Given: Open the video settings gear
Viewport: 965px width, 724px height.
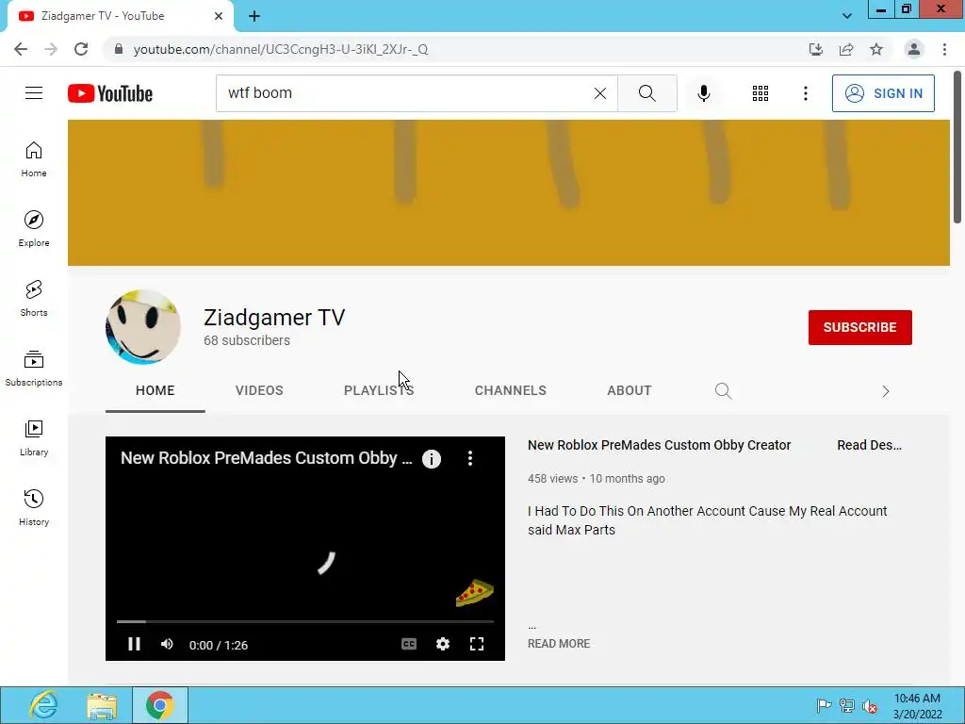Looking at the screenshot, I should point(443,644).
